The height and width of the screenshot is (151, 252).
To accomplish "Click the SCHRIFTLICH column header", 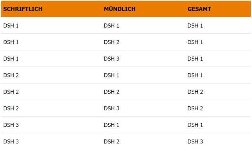I will pyautogui.click(x=23, y=9).
